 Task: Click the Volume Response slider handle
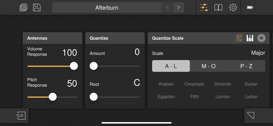[74, 66]
